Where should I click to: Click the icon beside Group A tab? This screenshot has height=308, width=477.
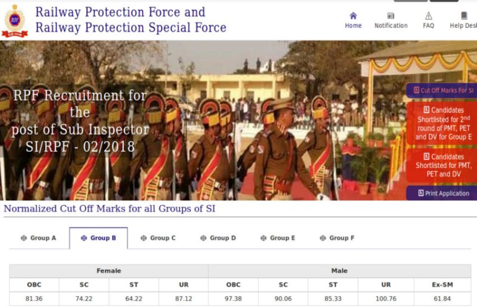(24, 238)
